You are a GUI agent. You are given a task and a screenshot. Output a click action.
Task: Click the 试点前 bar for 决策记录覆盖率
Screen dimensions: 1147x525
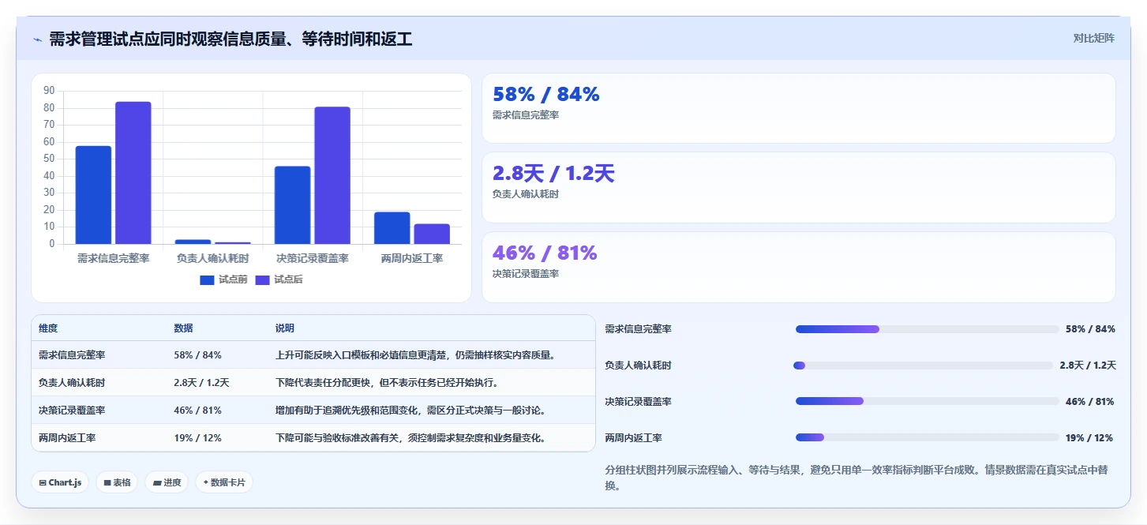[292, 205]
